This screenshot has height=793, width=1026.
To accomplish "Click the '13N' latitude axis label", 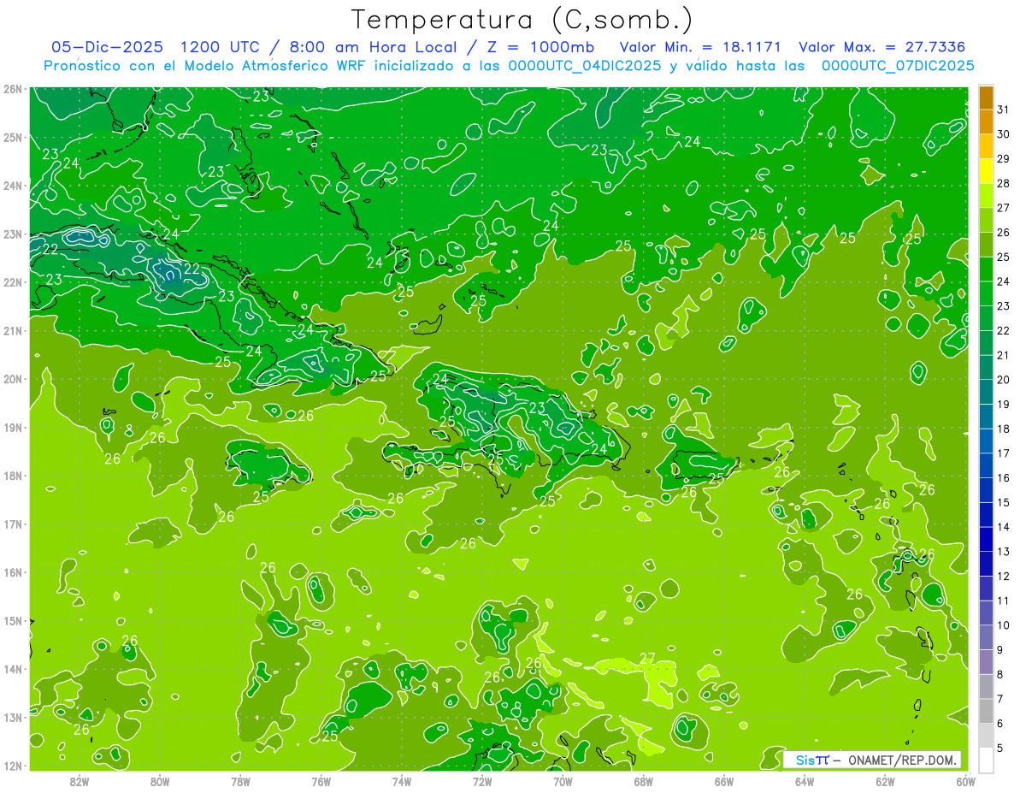I will pos(12,717).
